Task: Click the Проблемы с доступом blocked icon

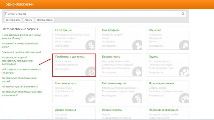Action: click(x=90, y=71)
